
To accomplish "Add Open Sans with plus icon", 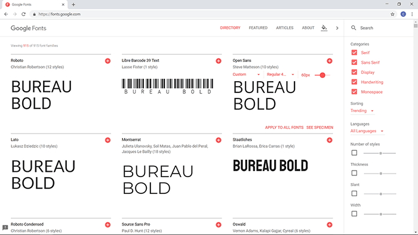I will (330, 61).
